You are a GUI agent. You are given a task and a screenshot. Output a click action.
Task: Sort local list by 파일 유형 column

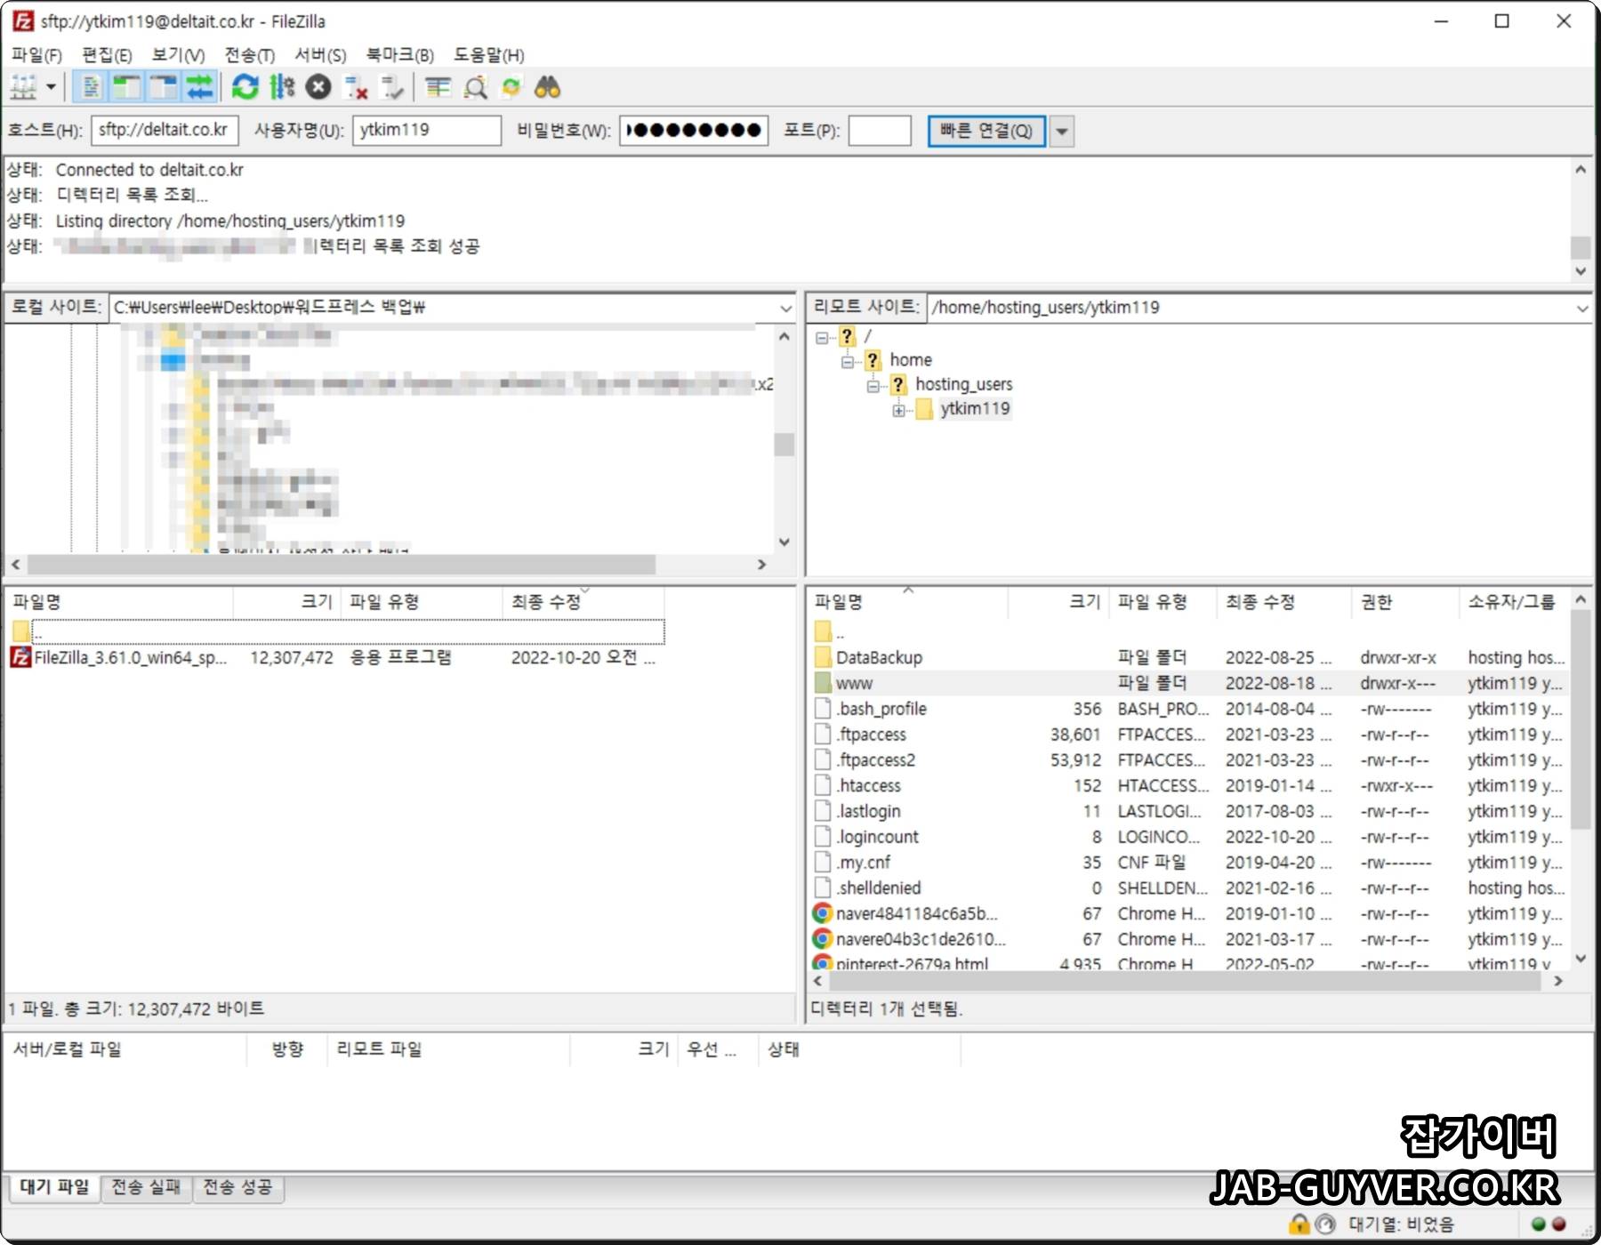pos(422,602)
